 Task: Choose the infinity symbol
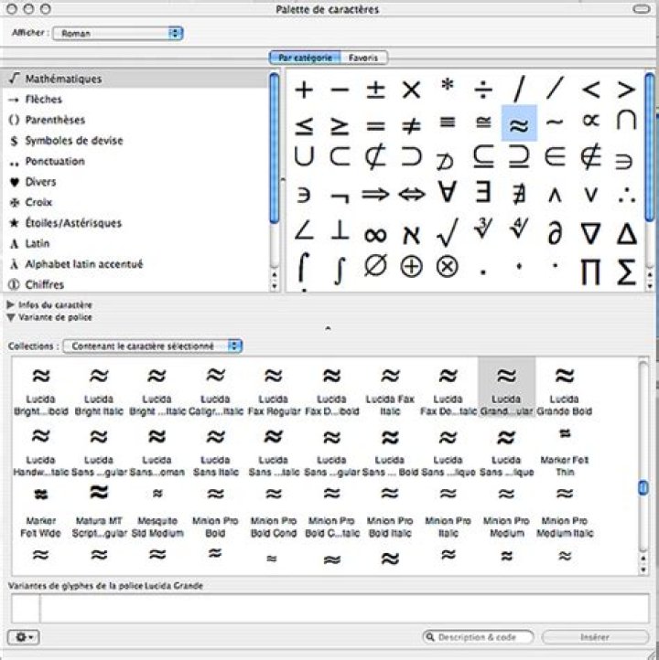coord(375,234)
